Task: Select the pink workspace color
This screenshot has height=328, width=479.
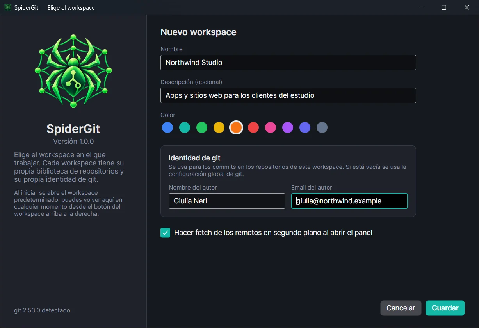Action: pyautogui.click(x=271, y=127)
